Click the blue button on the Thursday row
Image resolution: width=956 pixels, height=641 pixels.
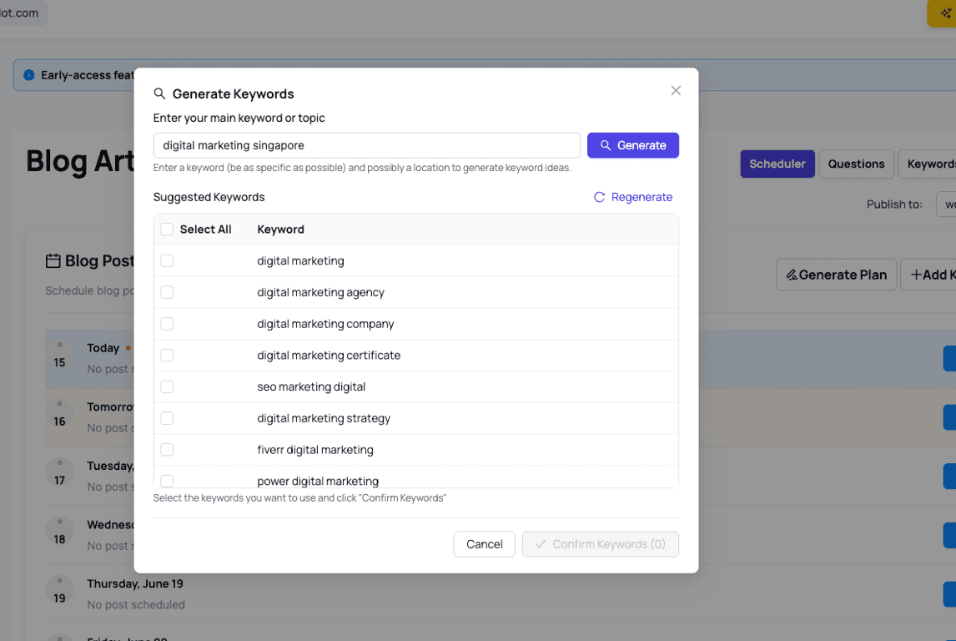point(949,594)
